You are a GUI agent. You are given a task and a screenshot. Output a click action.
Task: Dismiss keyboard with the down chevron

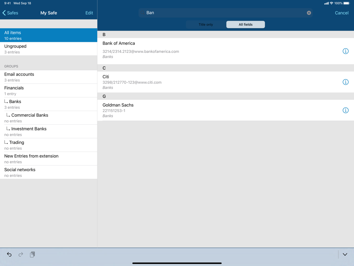345,254
